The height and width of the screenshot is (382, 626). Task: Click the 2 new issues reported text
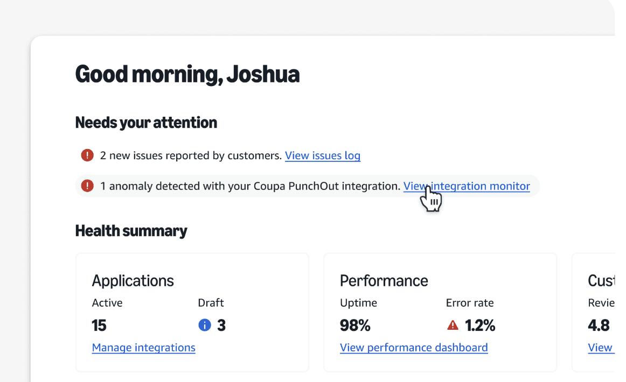point(191,155)
